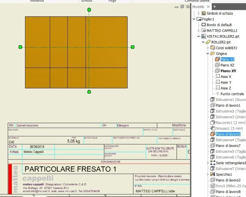Close the Modello browser panel
246x197 pixels.
[x=208, y=7]
